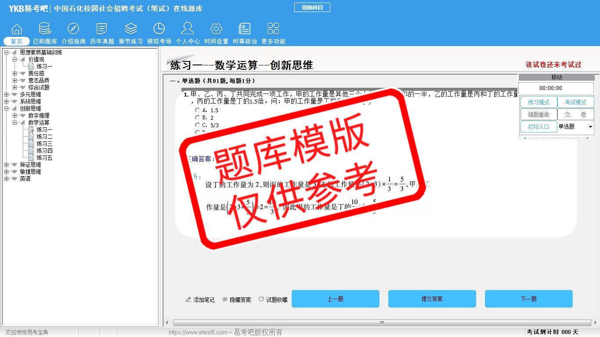Open 练习三 in the tree

click(44, 143)
